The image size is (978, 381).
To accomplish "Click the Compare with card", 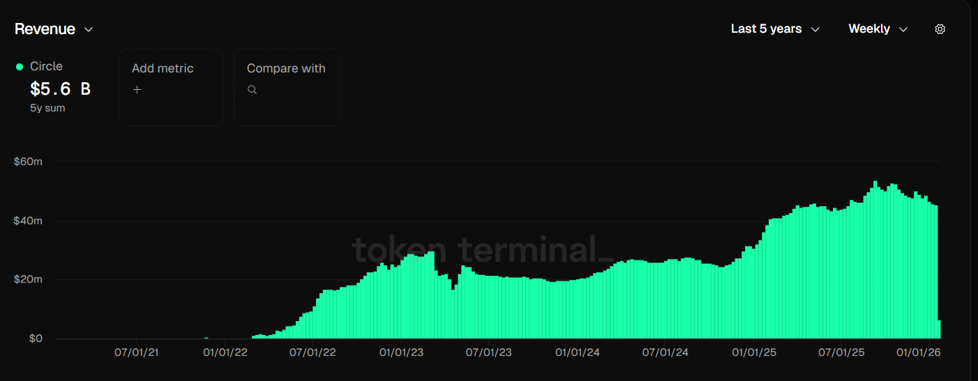I will (x=287, y=87).
